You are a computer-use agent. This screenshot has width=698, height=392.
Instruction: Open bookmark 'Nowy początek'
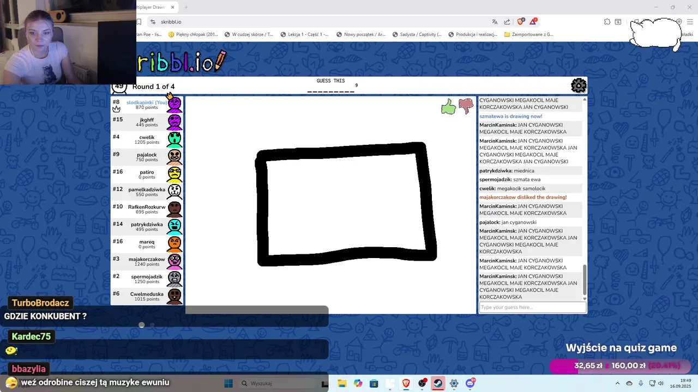(360, 34)
